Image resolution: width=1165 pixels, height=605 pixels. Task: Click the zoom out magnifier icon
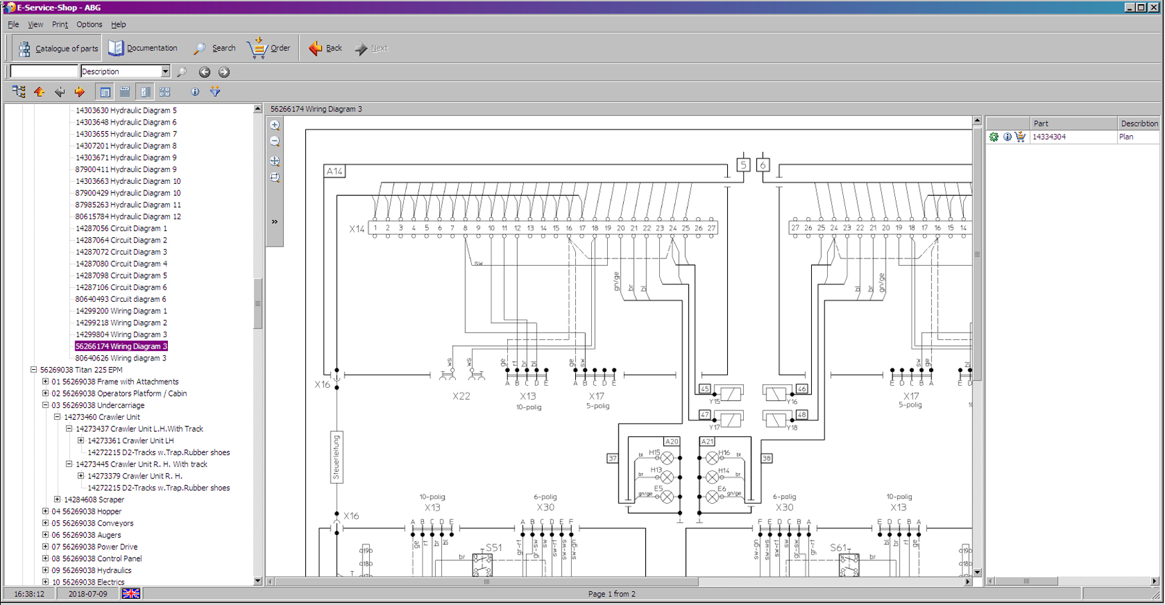[x=275, y=142]
